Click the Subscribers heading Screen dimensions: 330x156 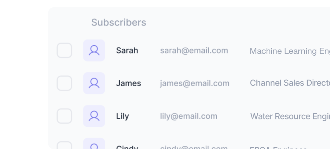119,23
